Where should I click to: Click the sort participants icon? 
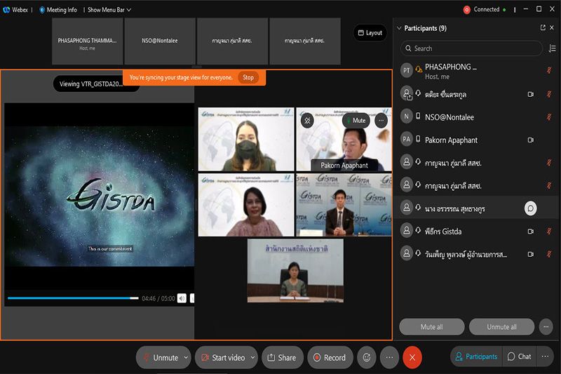pos(552,48)
